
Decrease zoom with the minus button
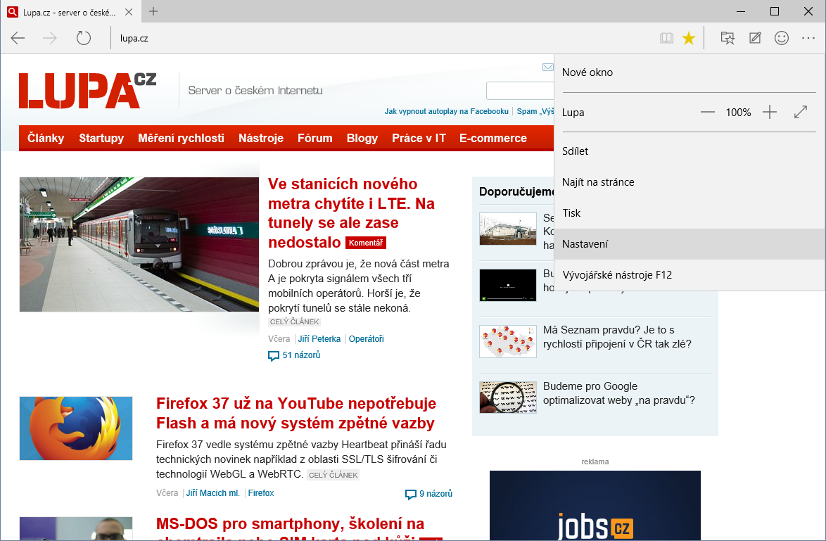[x=708, y=112]
